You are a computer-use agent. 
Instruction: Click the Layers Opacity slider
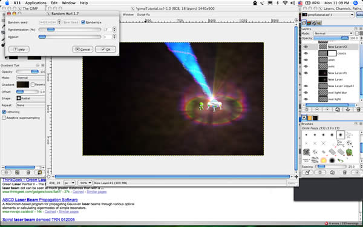point(331,38)
